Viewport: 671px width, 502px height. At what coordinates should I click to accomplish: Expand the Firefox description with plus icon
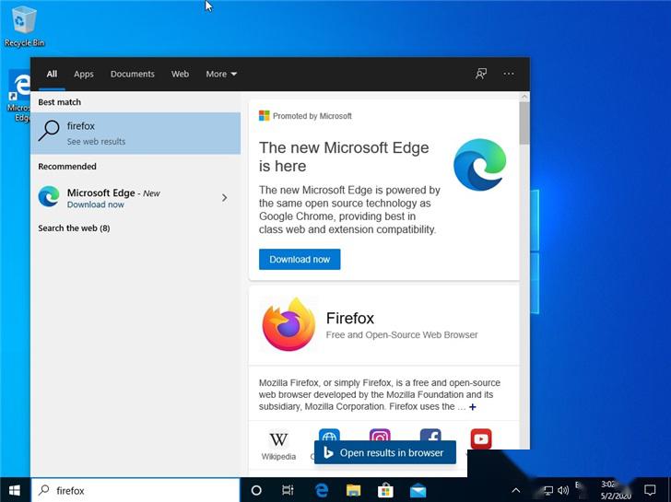pyautogui.click(x=473, y=406)
